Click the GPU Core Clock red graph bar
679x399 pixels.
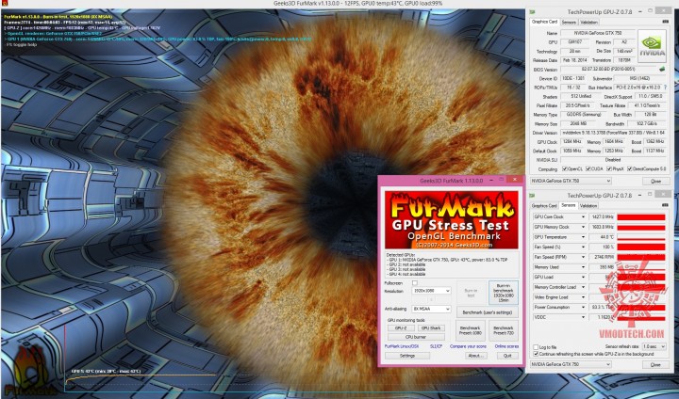(641, 217)
